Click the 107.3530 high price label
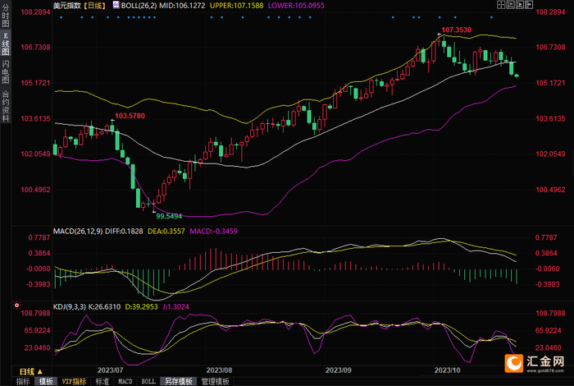 (x=456, y=30)
